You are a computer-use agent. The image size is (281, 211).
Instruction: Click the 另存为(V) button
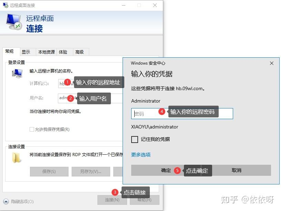coord(91,172)
